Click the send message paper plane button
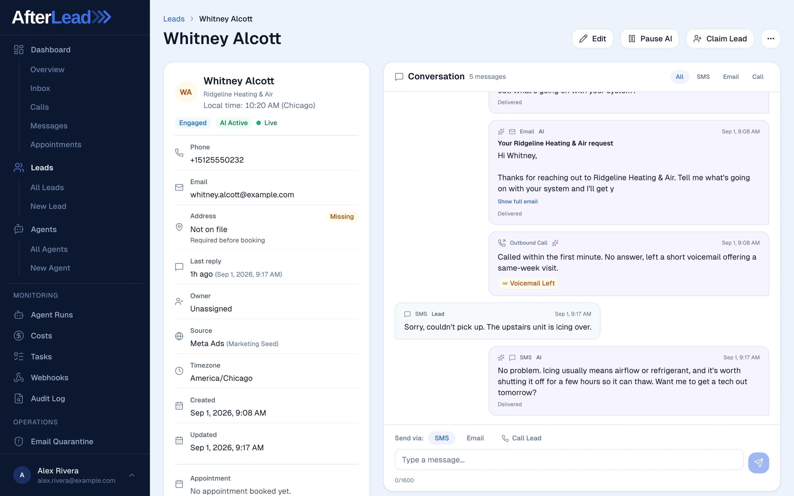Viewport: 794px width, 496px height. 758,463
